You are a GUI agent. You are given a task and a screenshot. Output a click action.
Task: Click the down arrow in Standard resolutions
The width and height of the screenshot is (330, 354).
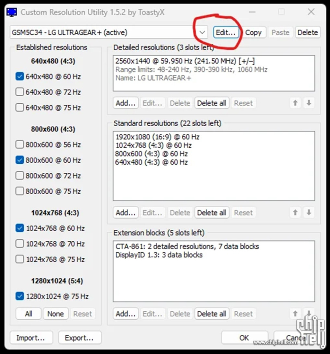pyautogui.click(x=309, y=213)
